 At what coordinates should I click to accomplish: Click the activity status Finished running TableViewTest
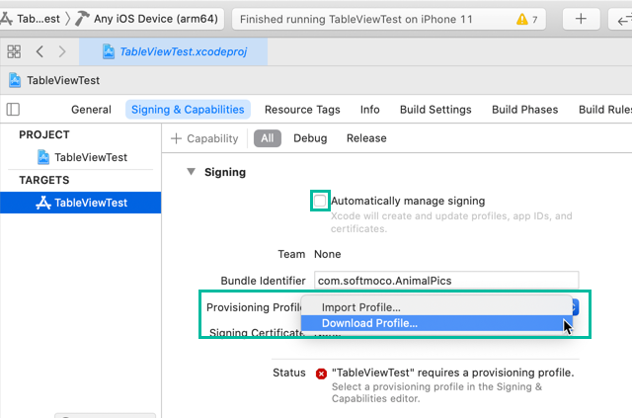[x=355, y=19]
